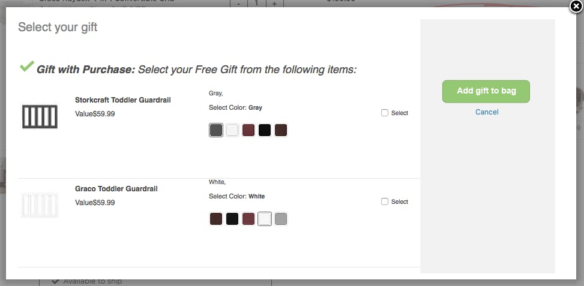Image resolution: width=584 pixels, height=286 pixels.
Task: Select gray swatch for Graco guardrail
Action: 281,219
